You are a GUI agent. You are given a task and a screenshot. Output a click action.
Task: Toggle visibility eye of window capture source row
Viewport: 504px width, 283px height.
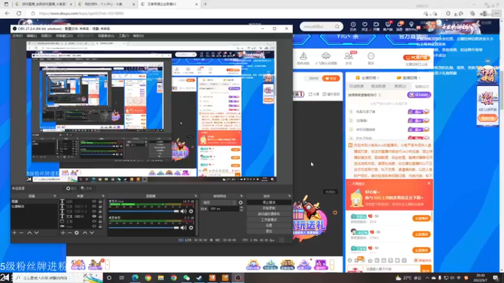(x=94, y=221)
